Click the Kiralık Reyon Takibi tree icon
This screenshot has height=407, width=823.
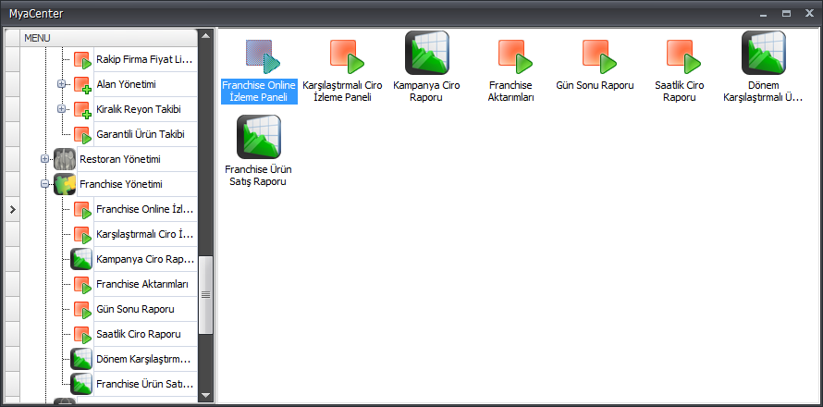(x=82, y=110)
